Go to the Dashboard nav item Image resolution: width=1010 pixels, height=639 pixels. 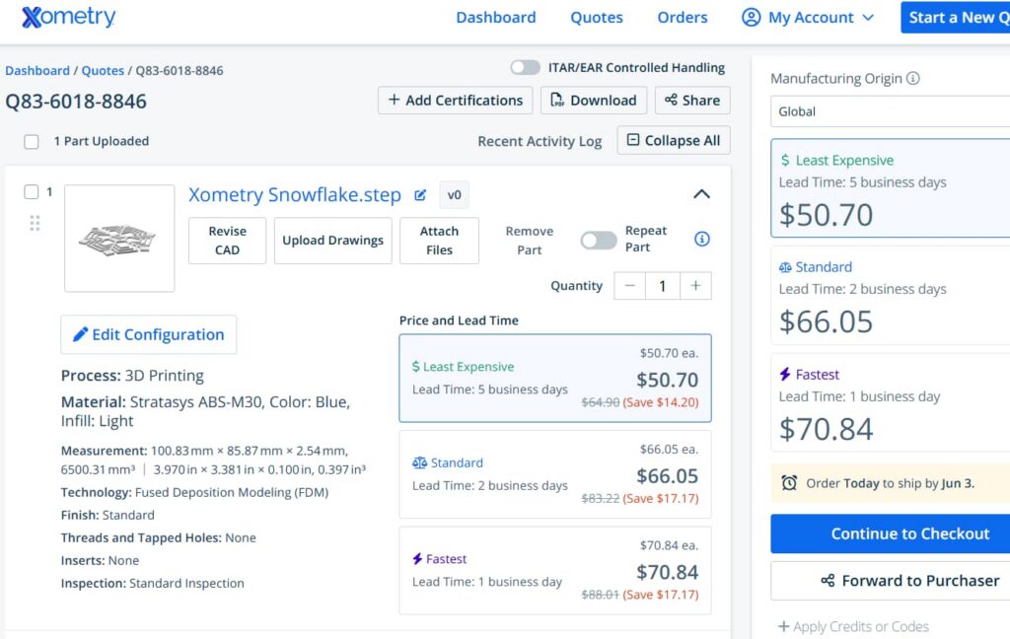(x=496, y=18)
